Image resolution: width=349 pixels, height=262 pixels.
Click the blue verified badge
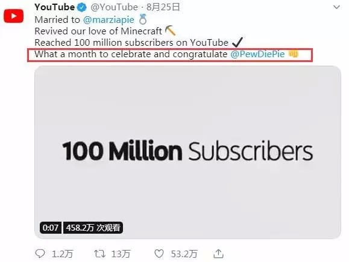pos(82,7)
